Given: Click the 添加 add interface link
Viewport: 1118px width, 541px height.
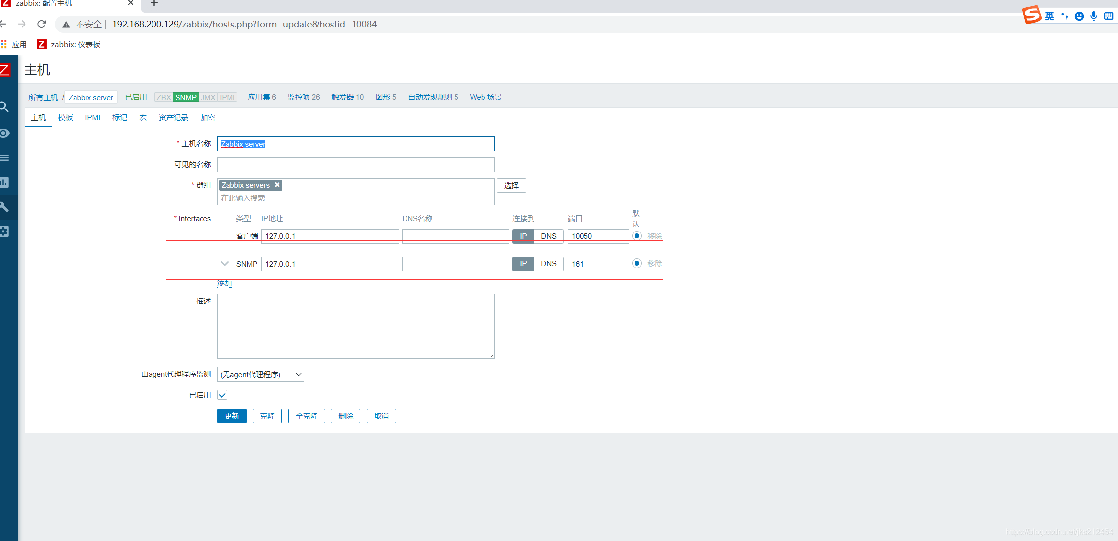Looking at the screenshot, I should (x=225, y=283).
